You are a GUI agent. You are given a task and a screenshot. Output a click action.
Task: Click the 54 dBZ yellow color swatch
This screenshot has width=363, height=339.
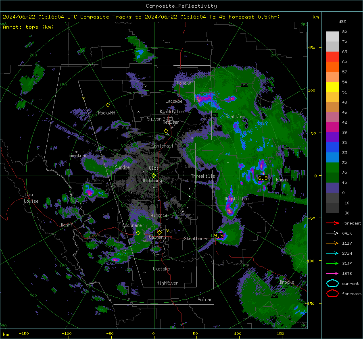332,87
